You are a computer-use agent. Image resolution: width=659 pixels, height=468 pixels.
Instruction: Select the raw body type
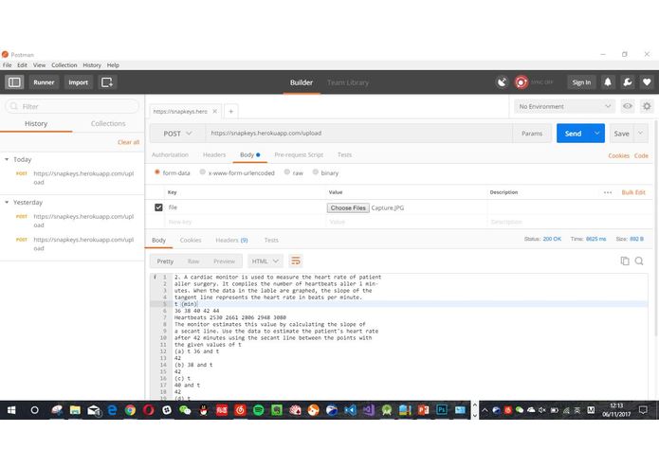pyautogui.click(x=287, y=172)
